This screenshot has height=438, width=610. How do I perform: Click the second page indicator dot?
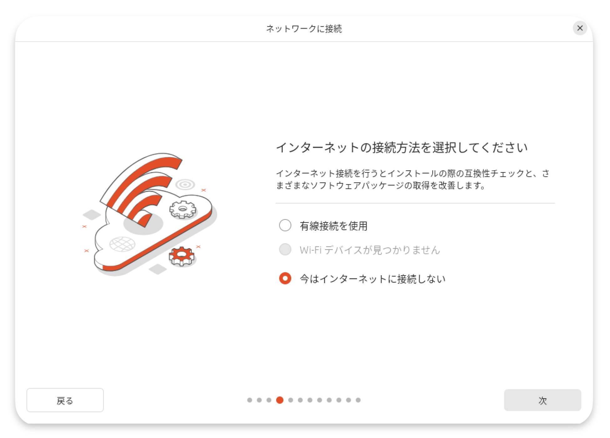259,400
